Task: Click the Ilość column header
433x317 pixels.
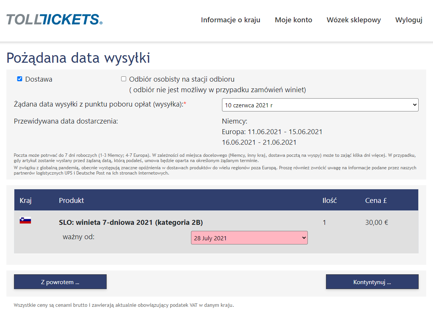Action: (329, 200)
